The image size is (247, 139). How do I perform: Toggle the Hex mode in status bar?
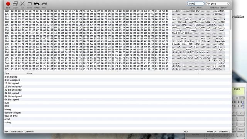coord(6,132)
